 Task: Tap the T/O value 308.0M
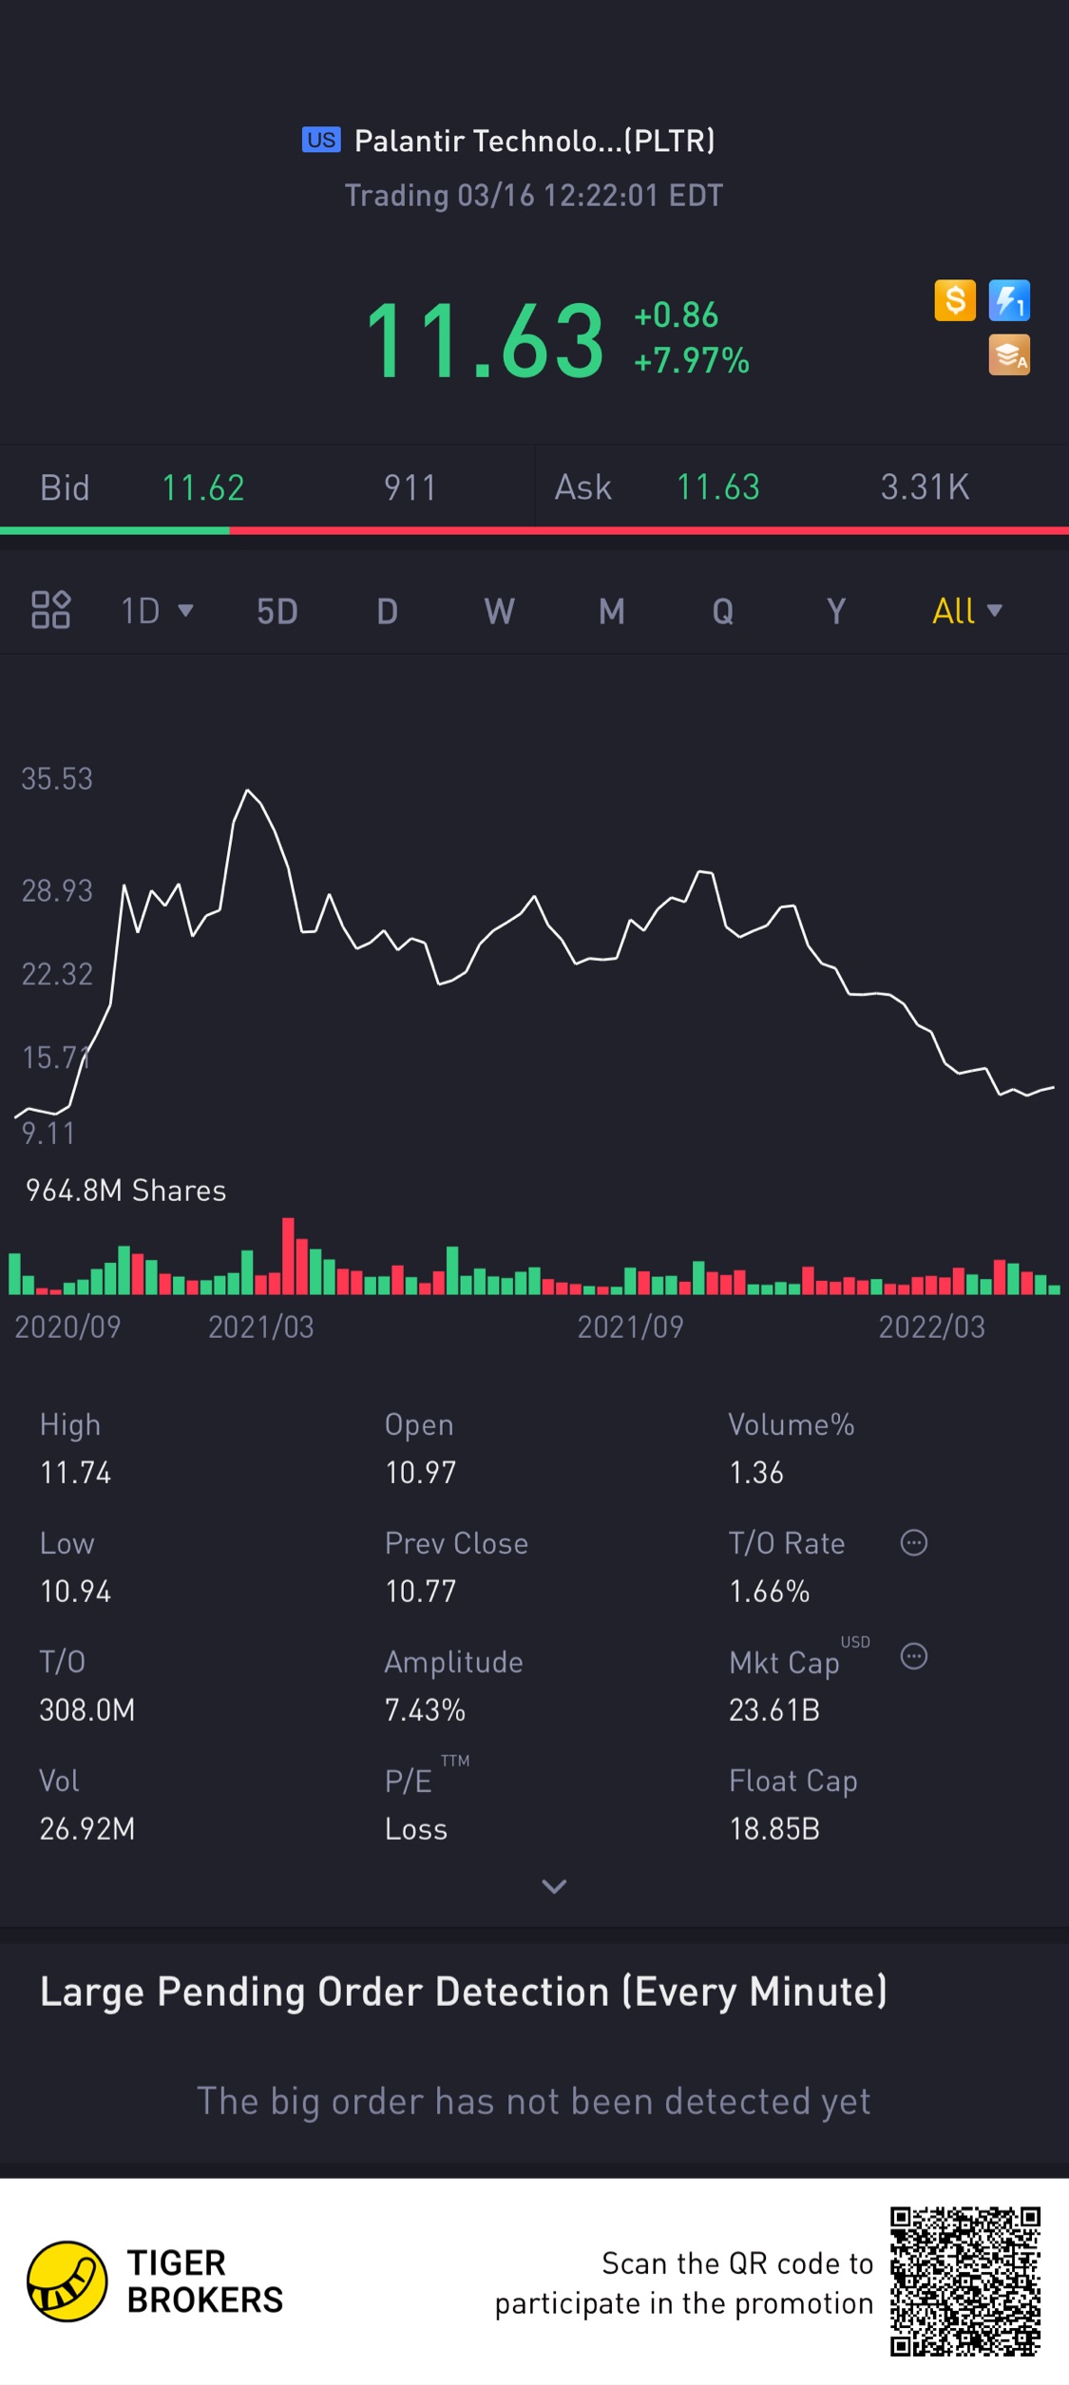(x=87, y=1709)
